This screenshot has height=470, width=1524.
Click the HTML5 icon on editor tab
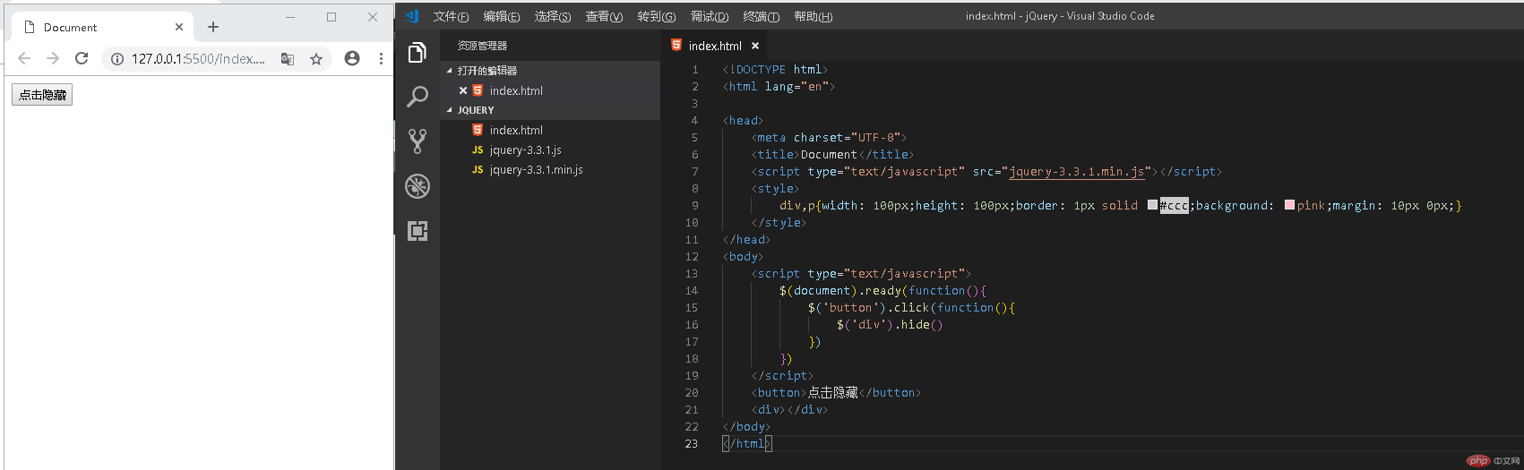[x=676, y=45]
